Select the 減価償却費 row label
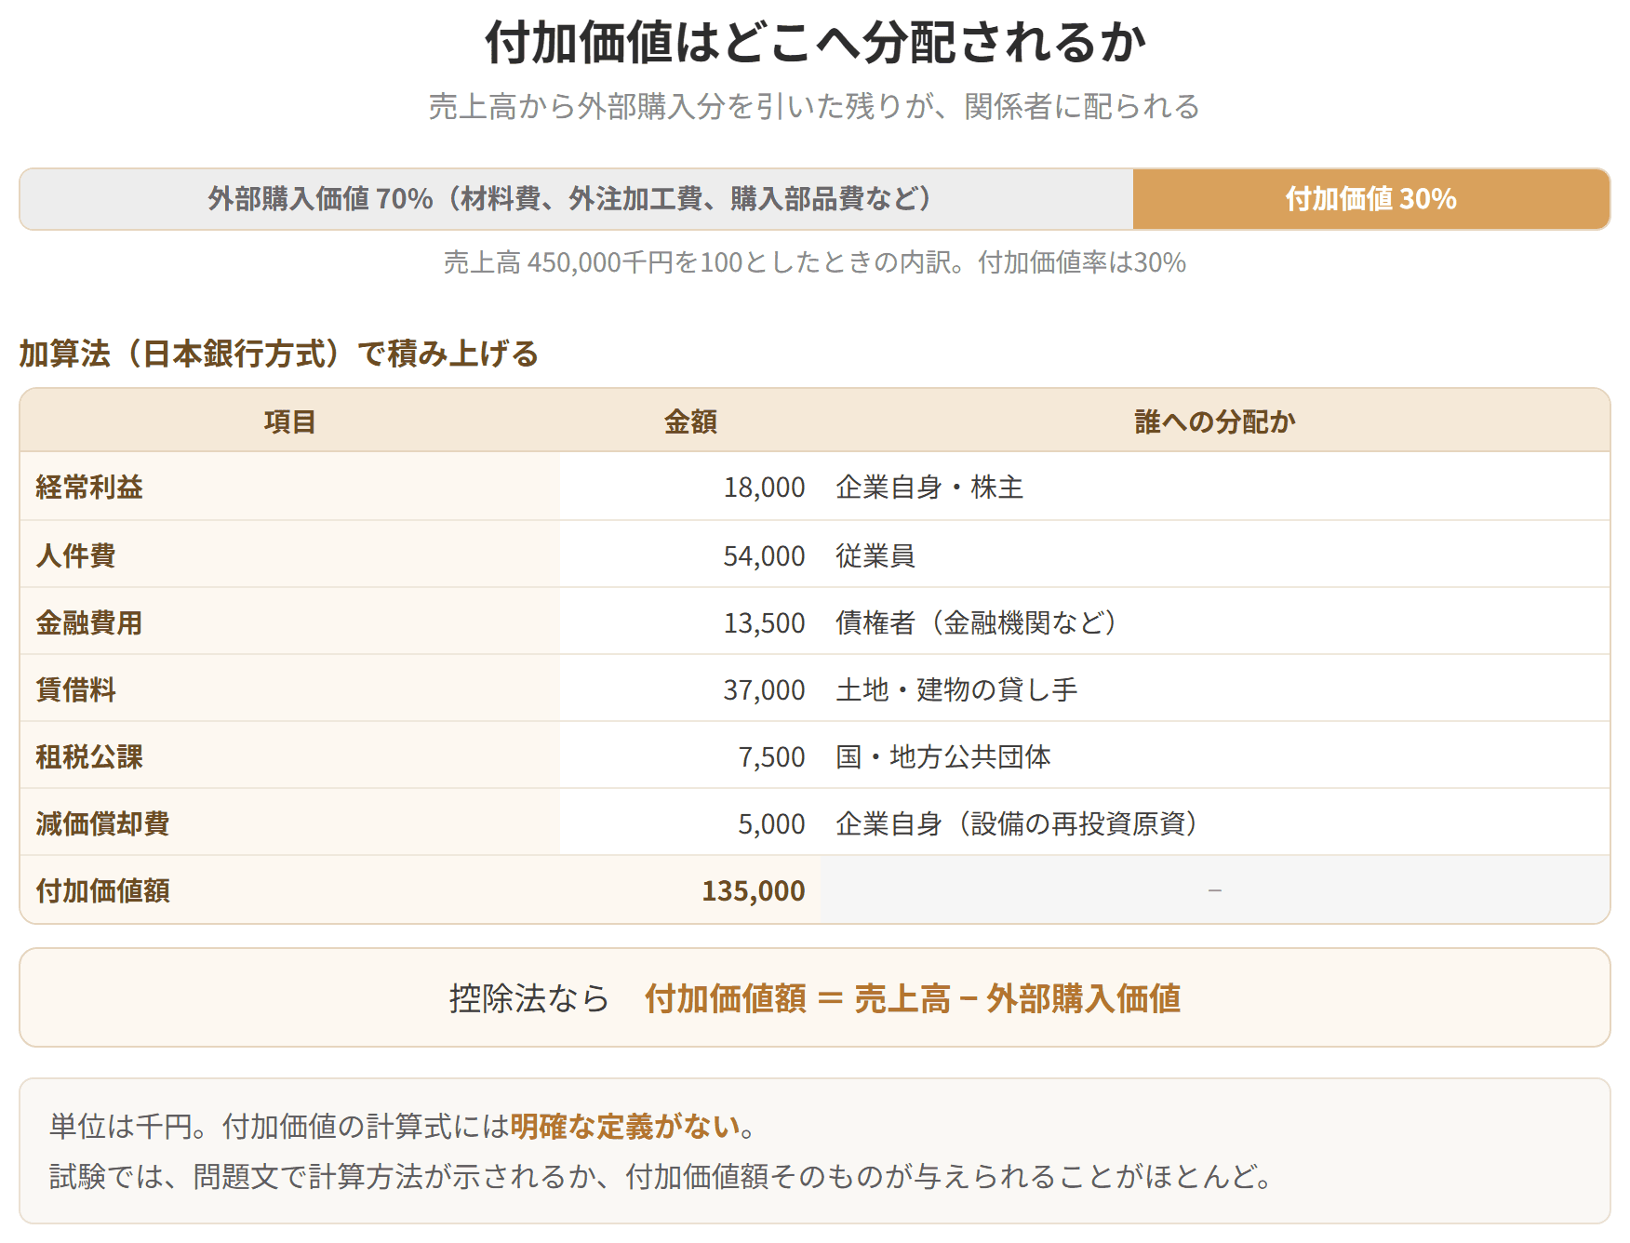This screenshot has width=1630, height=1243. (x=102, y=823)
